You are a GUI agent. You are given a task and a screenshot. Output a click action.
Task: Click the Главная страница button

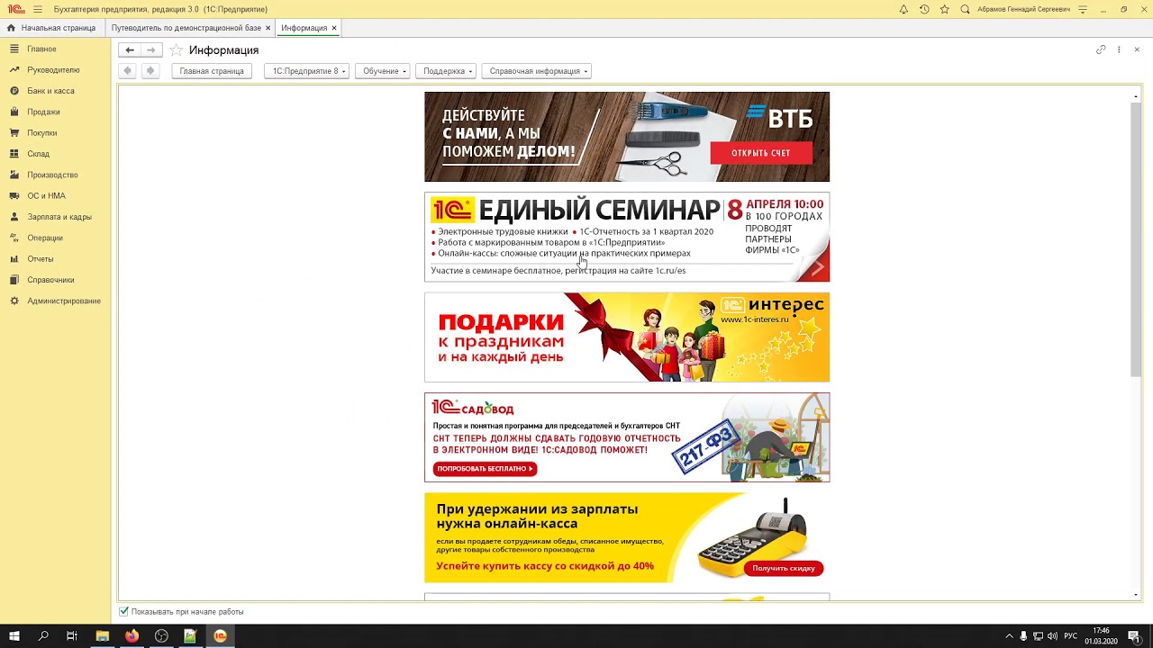212,71
